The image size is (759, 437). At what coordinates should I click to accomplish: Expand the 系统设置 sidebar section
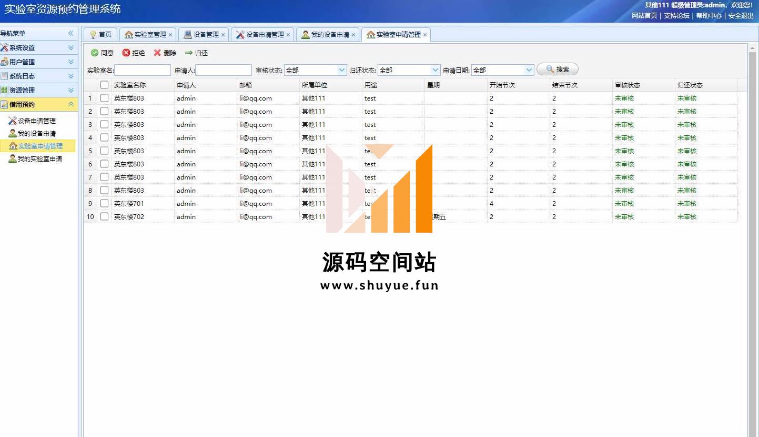pyautogui.click(x=70, y=47)
